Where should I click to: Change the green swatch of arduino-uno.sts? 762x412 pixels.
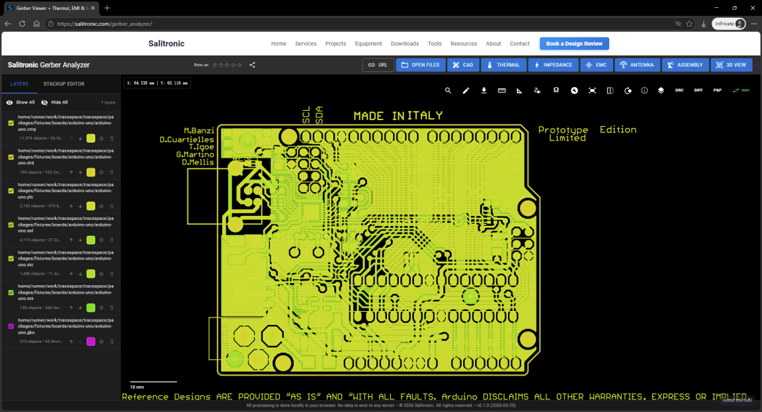(x=91, y=308)
